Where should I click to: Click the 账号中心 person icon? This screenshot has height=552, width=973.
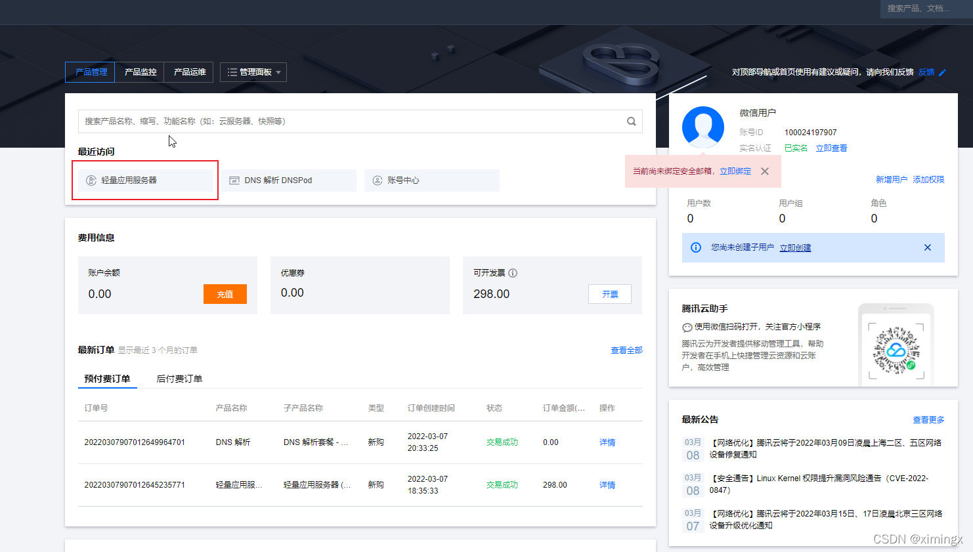click(x=378, y=180)
